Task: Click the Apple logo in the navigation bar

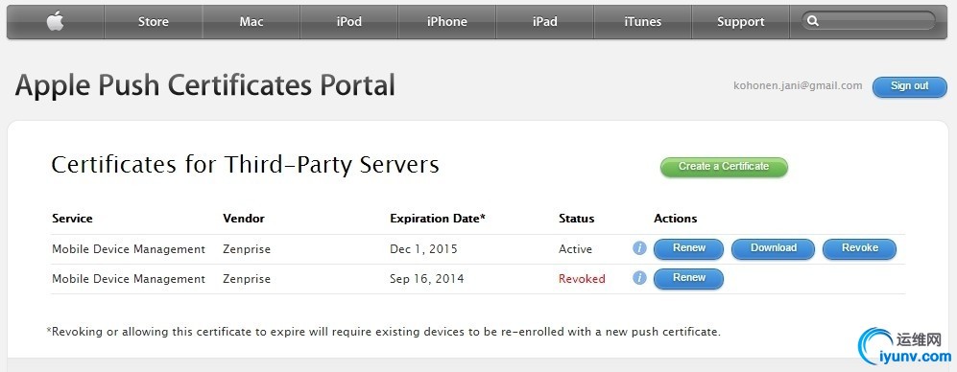Action: point(55,21)
